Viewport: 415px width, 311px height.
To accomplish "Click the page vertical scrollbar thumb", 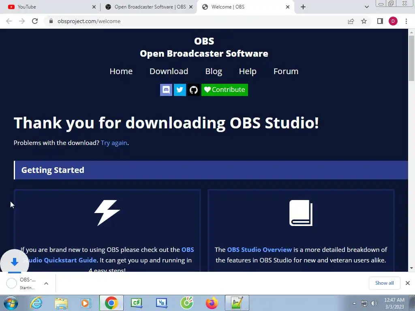I will click(411, 58).
